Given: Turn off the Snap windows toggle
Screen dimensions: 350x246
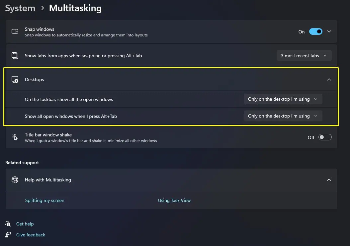Looking at the screenshot, I should pyautogui.click(x=315, y=31).
